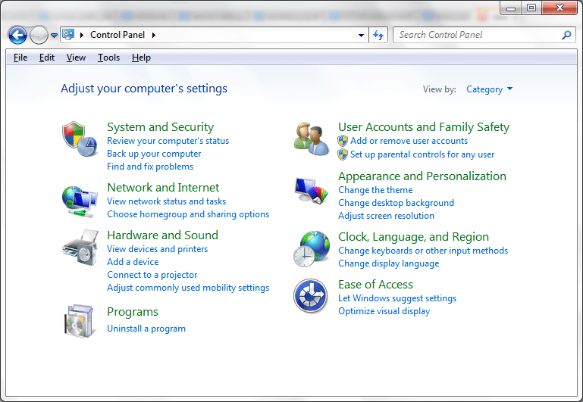Click Optimize visual display
The width and height of the screenshot is (583, 402).
[384, 311]
